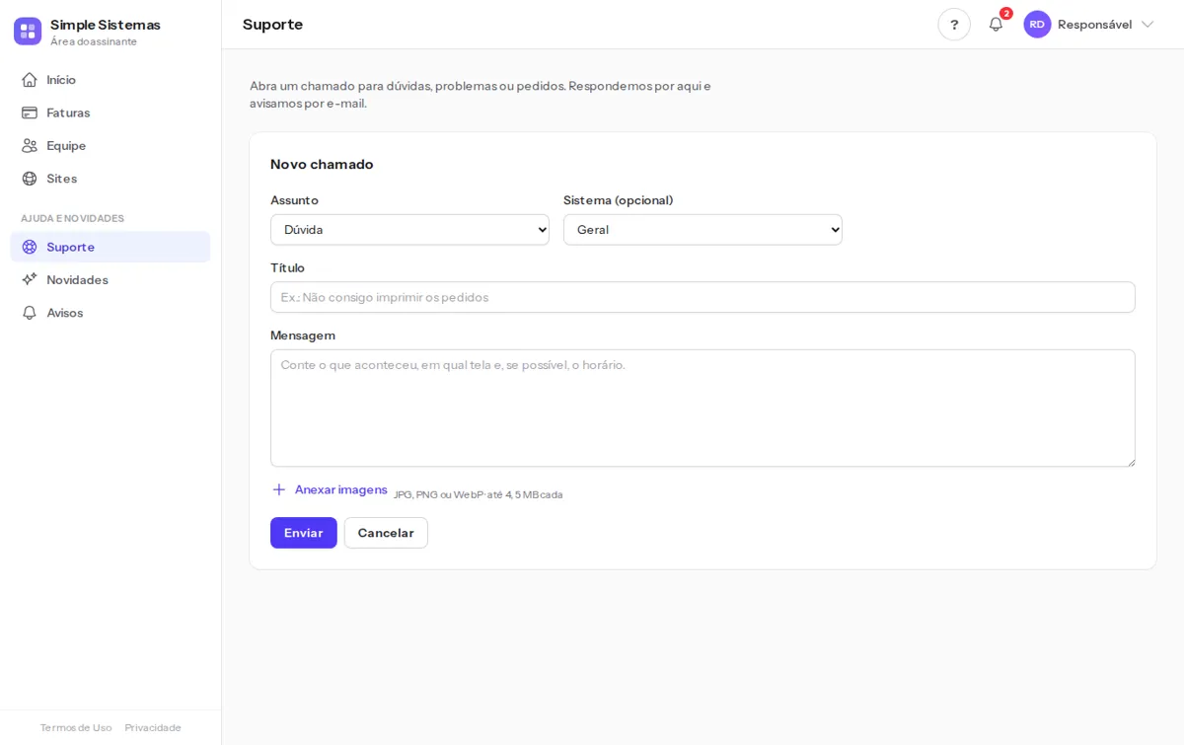
Task: Open the Assunto dropdown
Action: 409,230
